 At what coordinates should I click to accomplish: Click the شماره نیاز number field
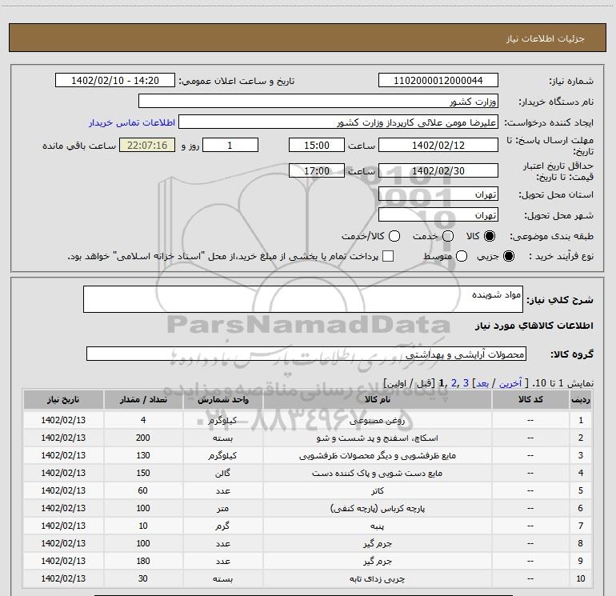tap(438, 80)
